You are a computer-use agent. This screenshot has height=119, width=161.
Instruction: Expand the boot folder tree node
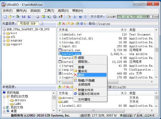4,33
